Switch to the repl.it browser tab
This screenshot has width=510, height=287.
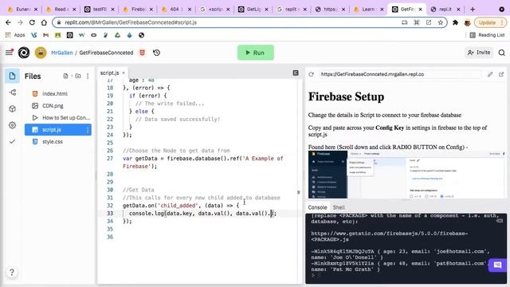pyautogui.click(x=445, y=10)
